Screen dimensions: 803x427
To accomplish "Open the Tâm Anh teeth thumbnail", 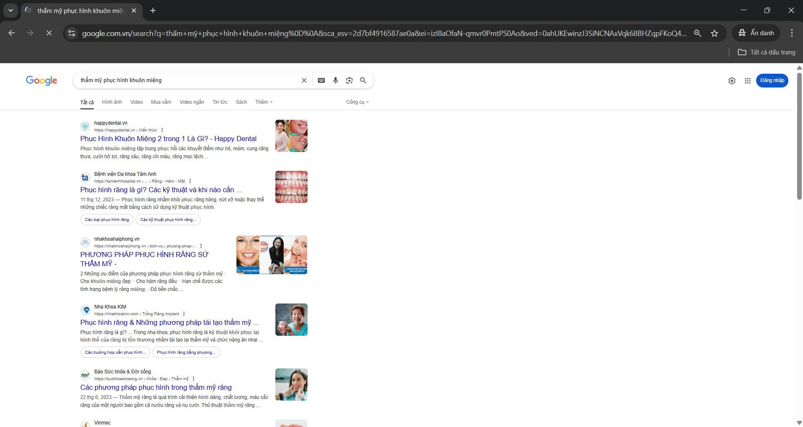I will tap(291, 187).
